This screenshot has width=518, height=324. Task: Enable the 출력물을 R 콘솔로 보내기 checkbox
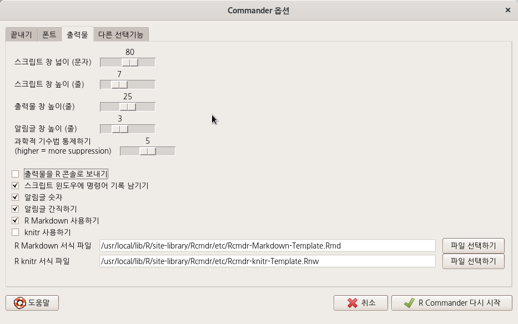point(15,174)
